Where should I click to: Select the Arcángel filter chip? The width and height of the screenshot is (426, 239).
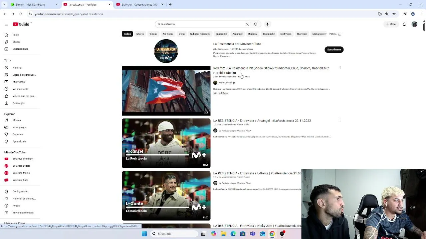[x=237, y=34]
